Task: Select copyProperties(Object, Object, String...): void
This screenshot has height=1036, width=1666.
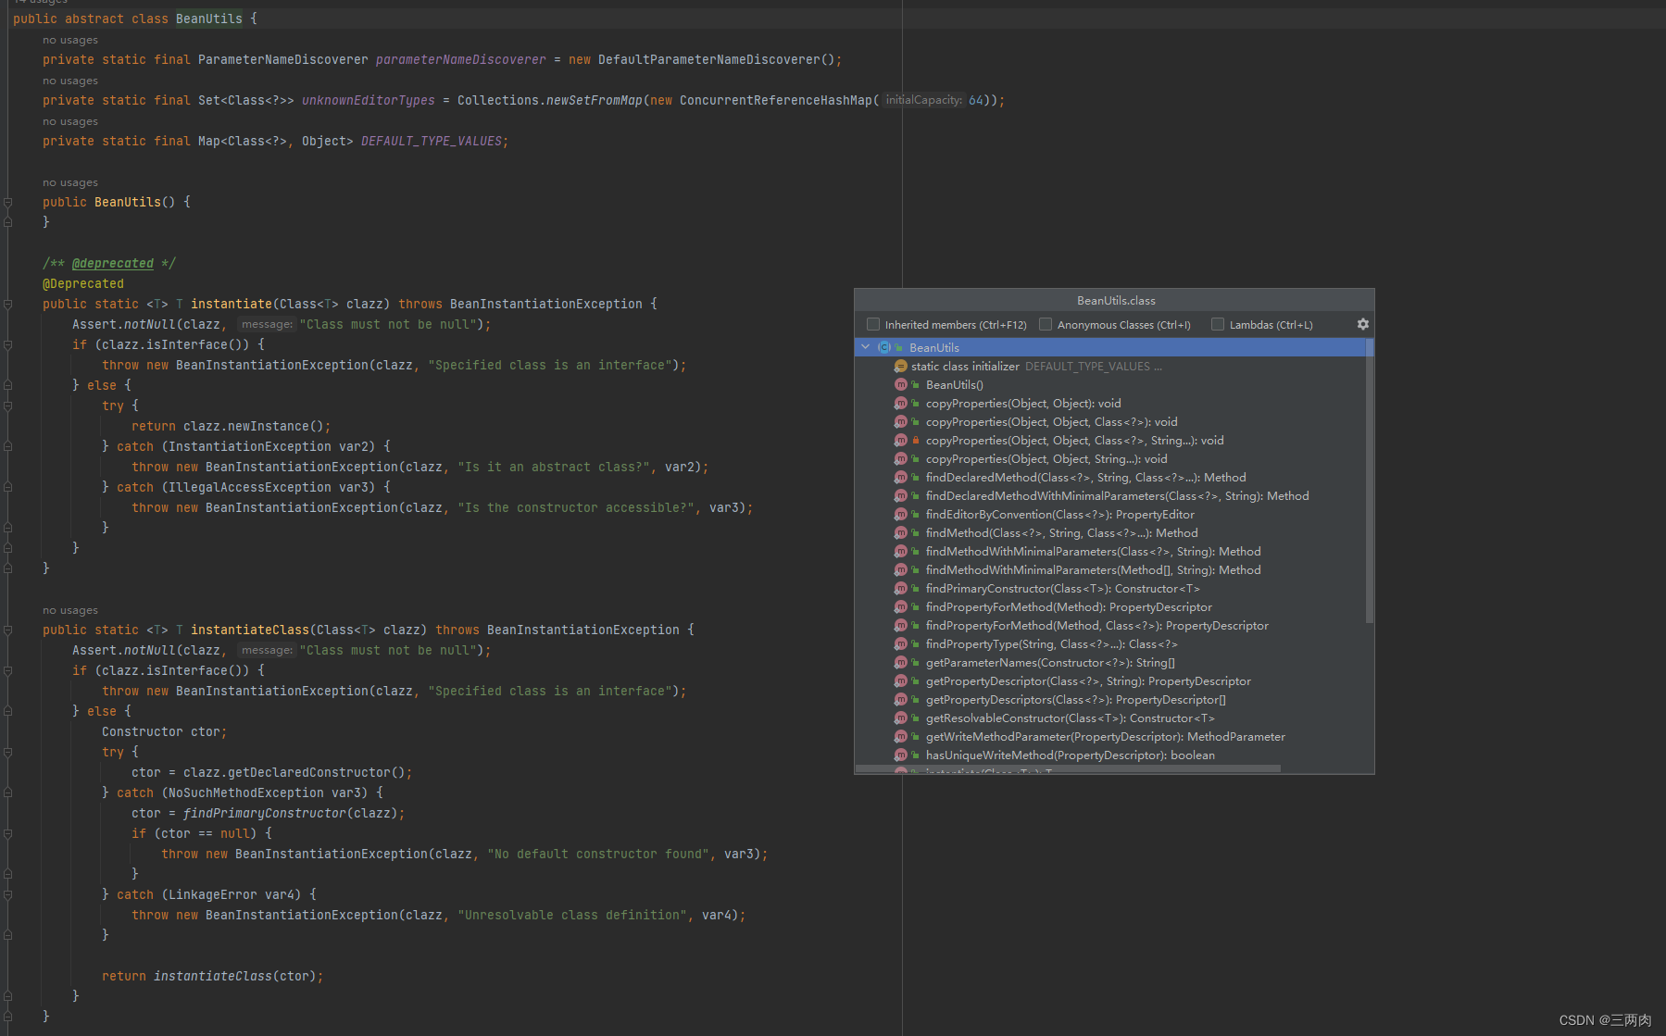Action: coord(1110,458)
